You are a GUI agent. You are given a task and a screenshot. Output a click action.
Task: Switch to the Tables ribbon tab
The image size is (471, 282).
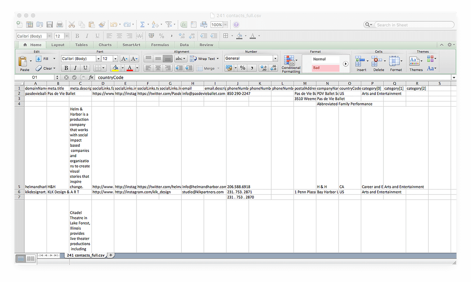click(x=81, y=45)
